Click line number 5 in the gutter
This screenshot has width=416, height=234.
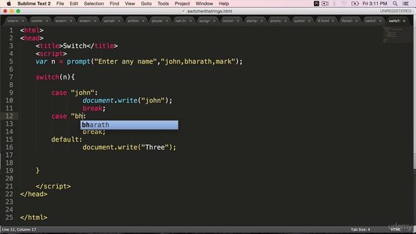(x=11, y=61)
